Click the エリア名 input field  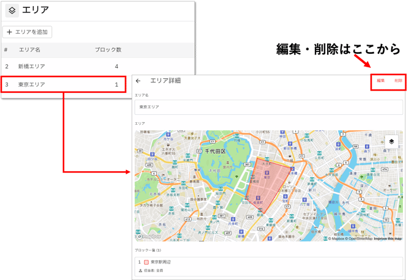269,106
